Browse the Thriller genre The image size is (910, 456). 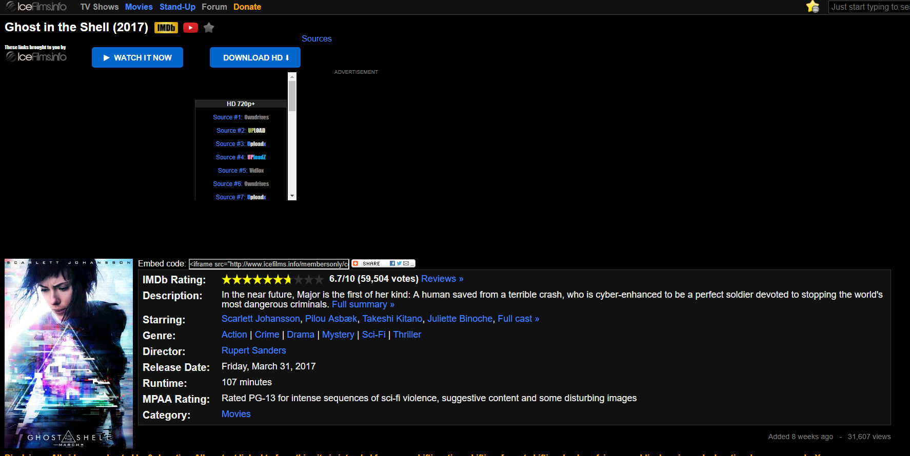click(x=407, y=335)
